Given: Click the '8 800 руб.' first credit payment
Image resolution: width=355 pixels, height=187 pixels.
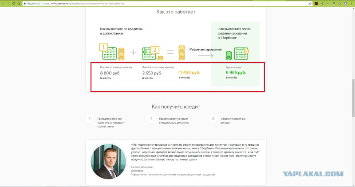Looking at the screenshot, I should click(110, 73).
